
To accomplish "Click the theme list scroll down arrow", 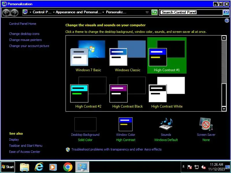I will pyautogui.click(x=224, y=109).
